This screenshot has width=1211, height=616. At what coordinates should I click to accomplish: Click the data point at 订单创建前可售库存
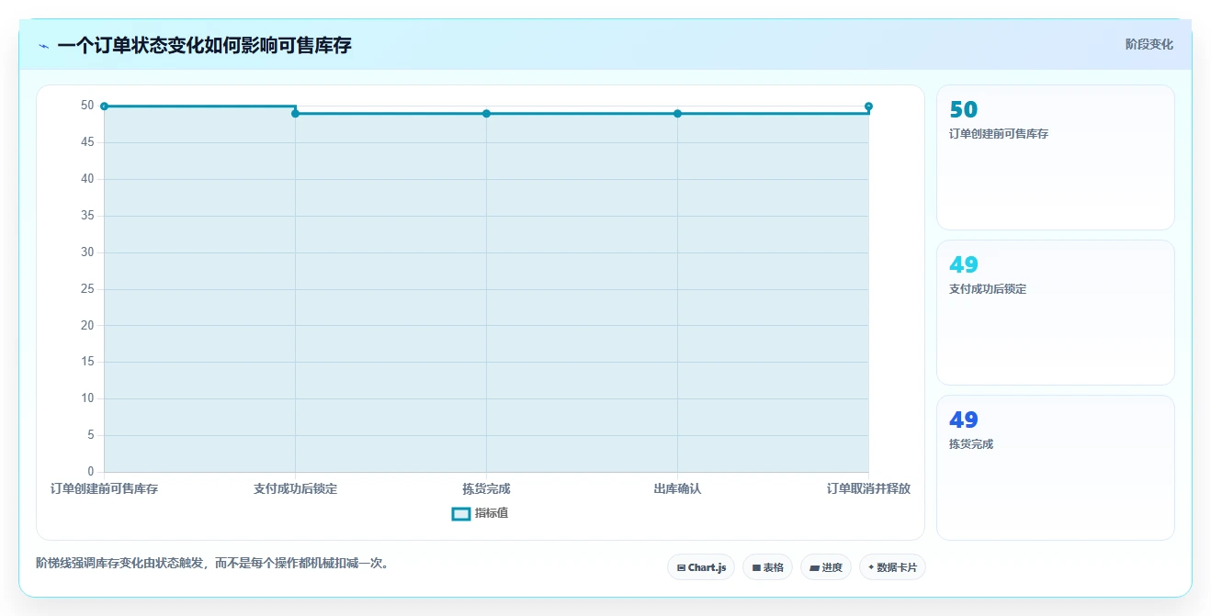(x=104, y=106)
